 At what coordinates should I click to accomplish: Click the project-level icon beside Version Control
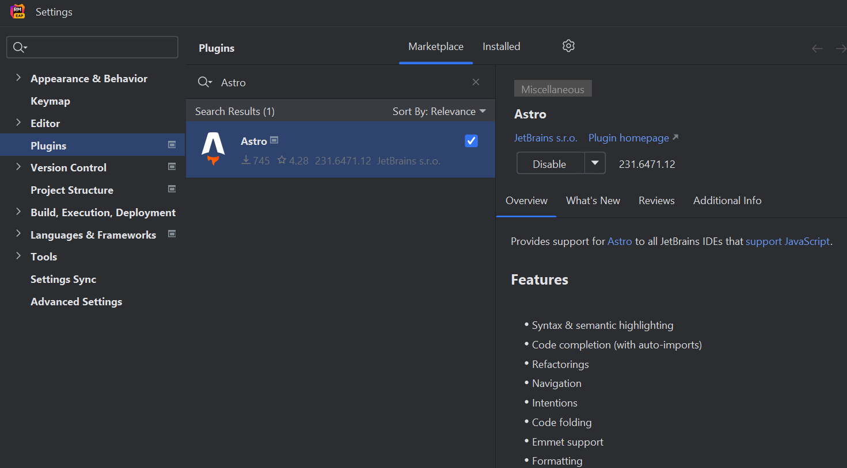[172, 167]
